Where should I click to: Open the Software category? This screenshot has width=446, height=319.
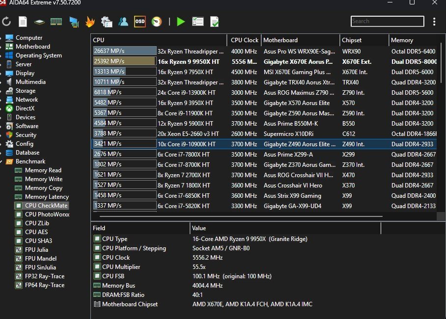(27, 126)
